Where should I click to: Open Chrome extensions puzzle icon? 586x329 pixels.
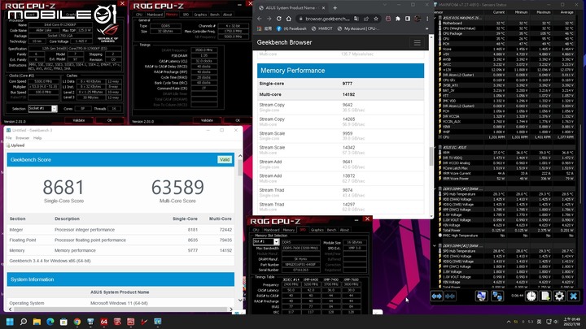click(x=398, y=19)
